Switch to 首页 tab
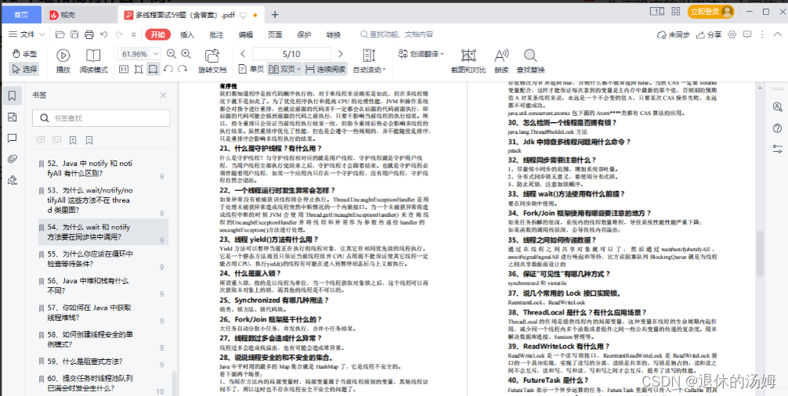Image resolution: width=788 pixels, height=396 pixels. (x=21, y=15)
